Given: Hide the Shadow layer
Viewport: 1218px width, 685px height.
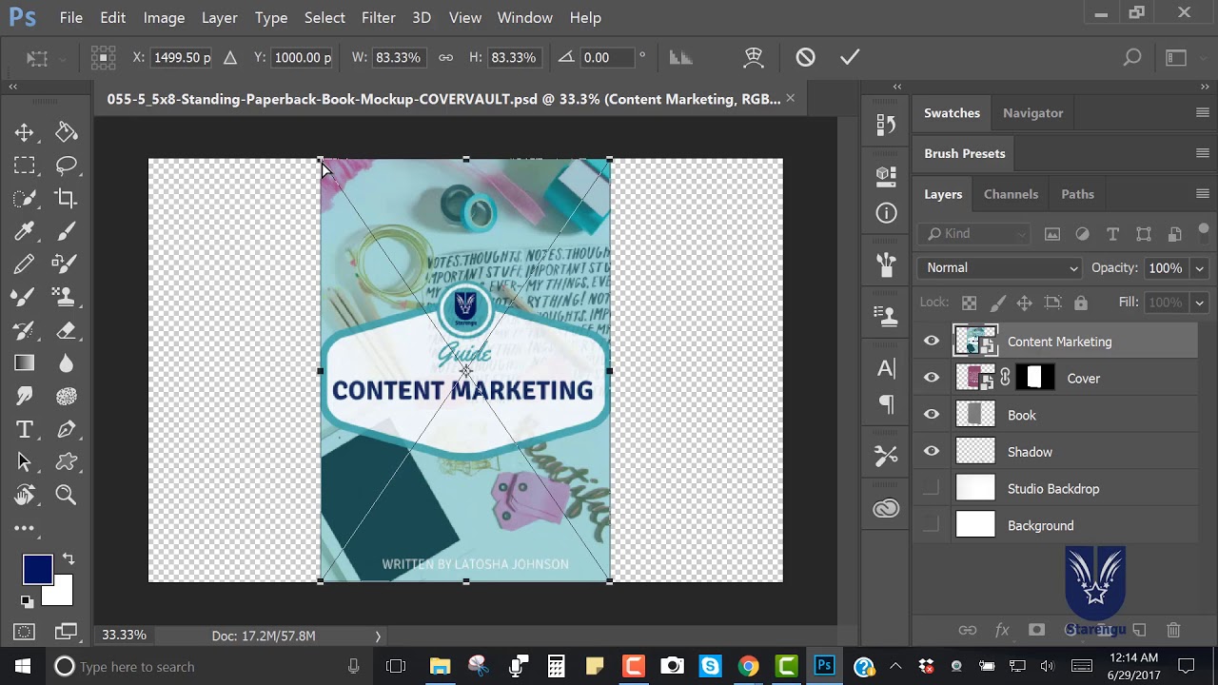Looking at the screenshot, I should 932,452.
